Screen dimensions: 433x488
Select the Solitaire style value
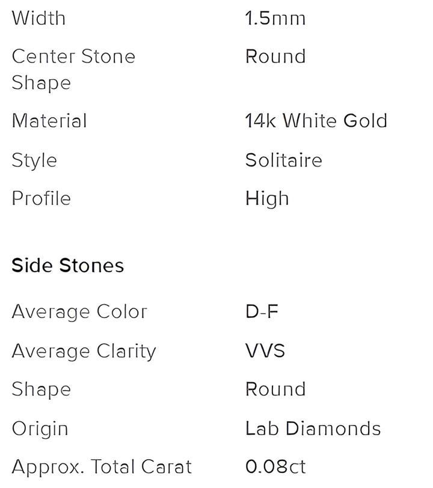(x=284, y=160)
